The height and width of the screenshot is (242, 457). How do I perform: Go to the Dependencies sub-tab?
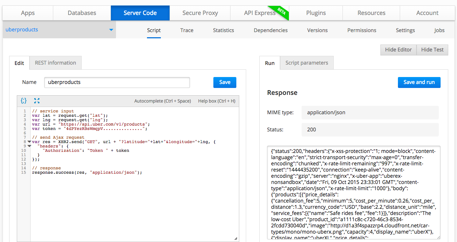click(x=271, y=30)
